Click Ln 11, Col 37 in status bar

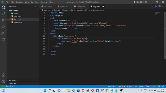[x=112, y=86]
